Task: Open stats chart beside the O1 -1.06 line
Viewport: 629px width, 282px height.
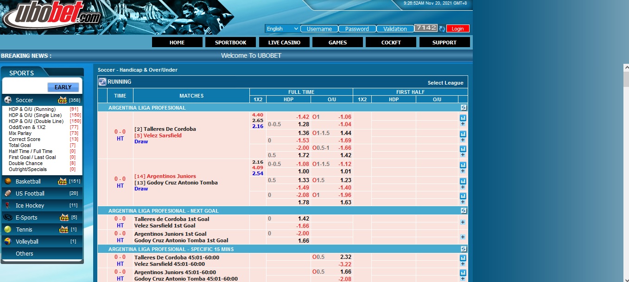Action: (463, 118)
